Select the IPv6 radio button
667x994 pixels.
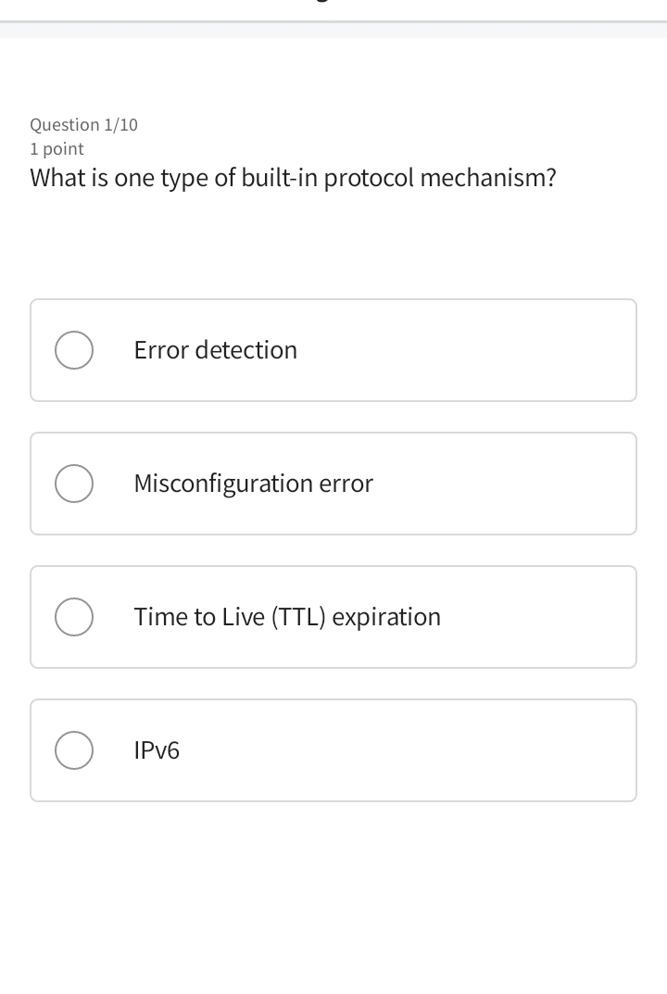pyautogui.click(x=74, y=750)
